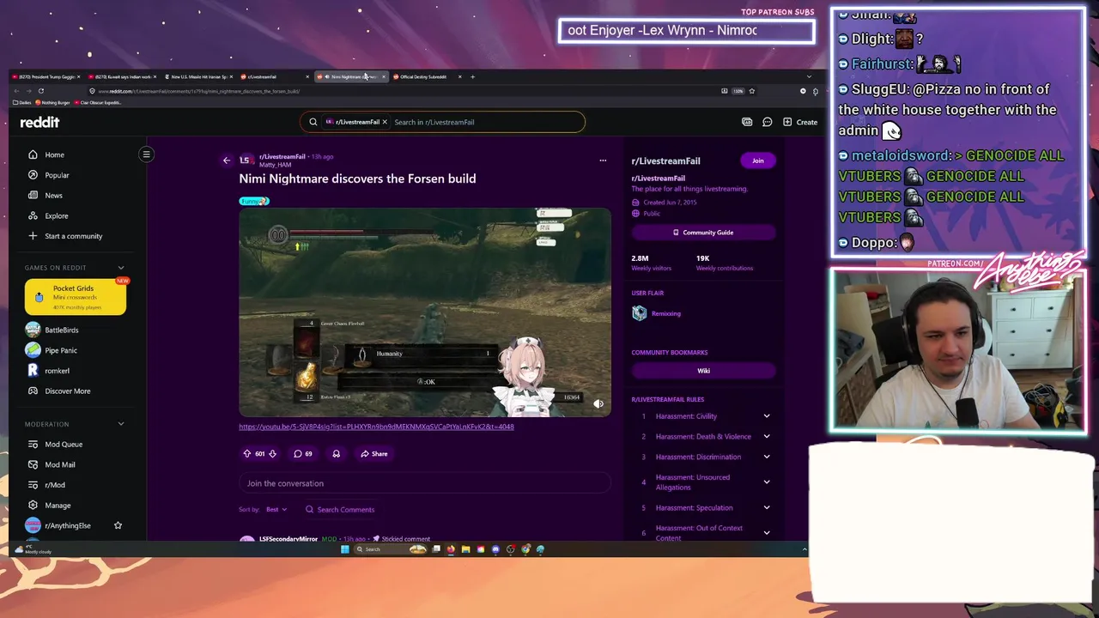Click the reddit logo
The height and width of the screenshot is (618, 1099).
coord(39,122)
